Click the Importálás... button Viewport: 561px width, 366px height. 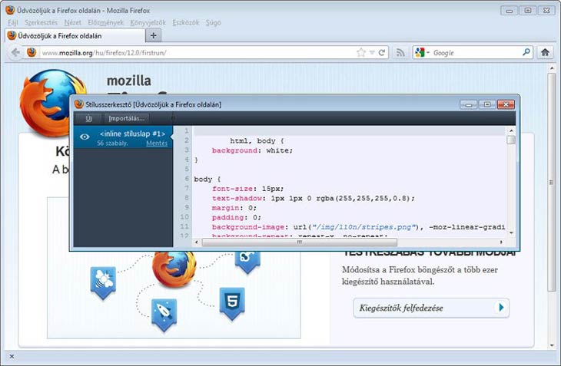[127, 119]
